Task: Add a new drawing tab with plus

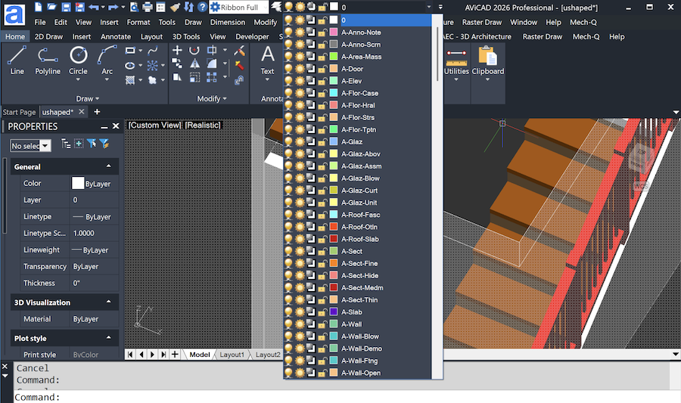Action: [97, 112]
